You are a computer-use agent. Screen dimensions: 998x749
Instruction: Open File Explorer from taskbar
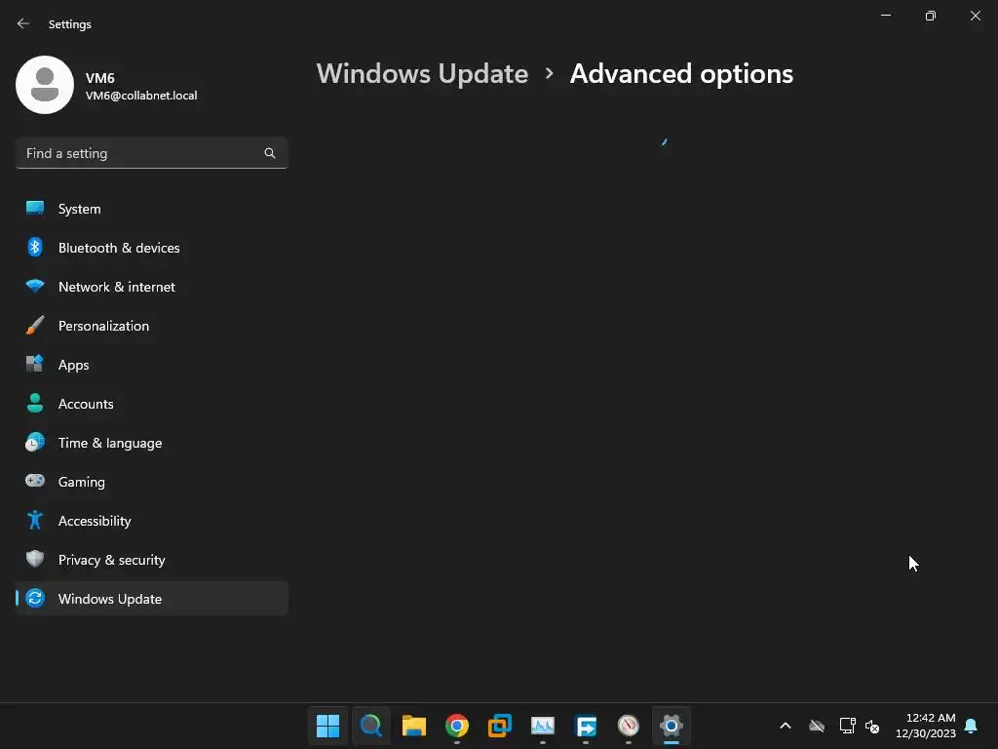[x=413, y=726]
